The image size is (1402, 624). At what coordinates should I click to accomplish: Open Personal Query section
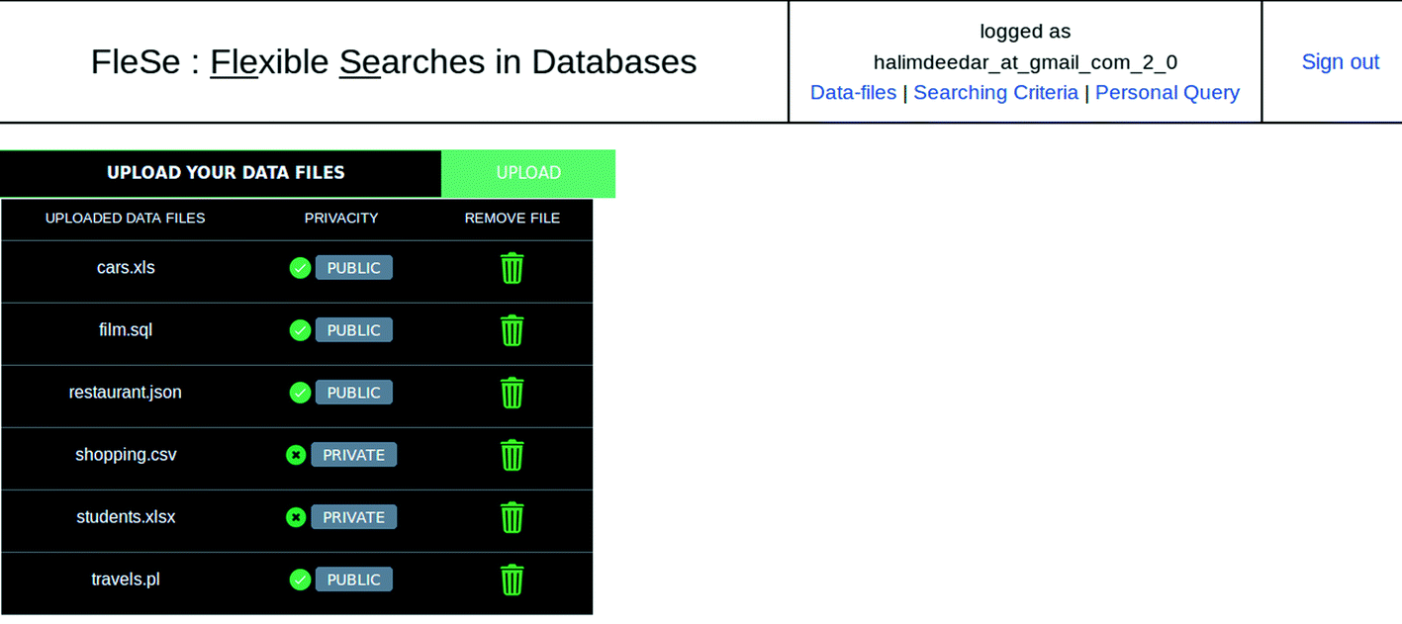[1167, 92]
